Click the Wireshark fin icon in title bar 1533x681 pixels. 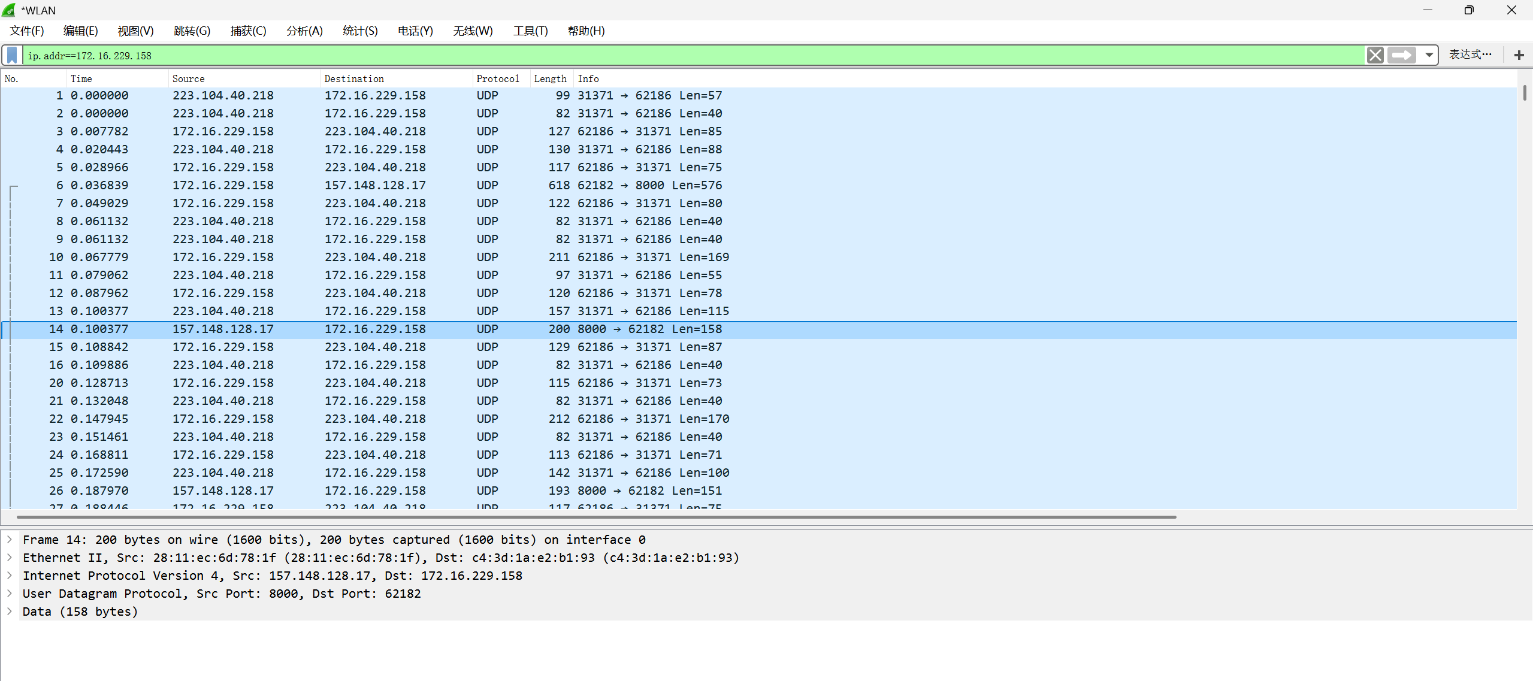pos(9,10)
